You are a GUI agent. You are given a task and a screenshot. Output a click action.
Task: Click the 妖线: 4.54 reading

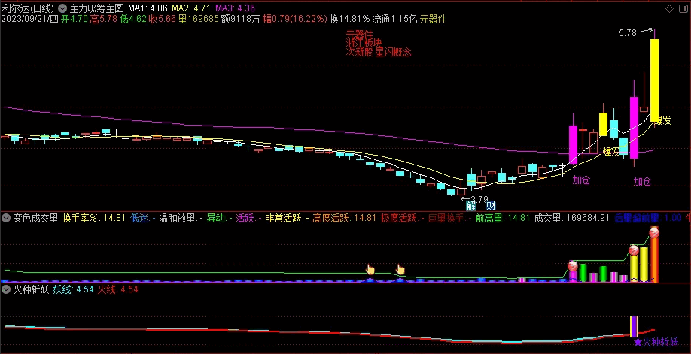pos(73,289)
